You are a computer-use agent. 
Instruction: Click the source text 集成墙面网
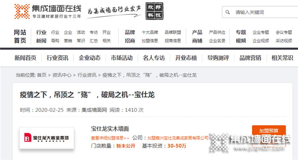pyautogui.click(x=94, y=110)
